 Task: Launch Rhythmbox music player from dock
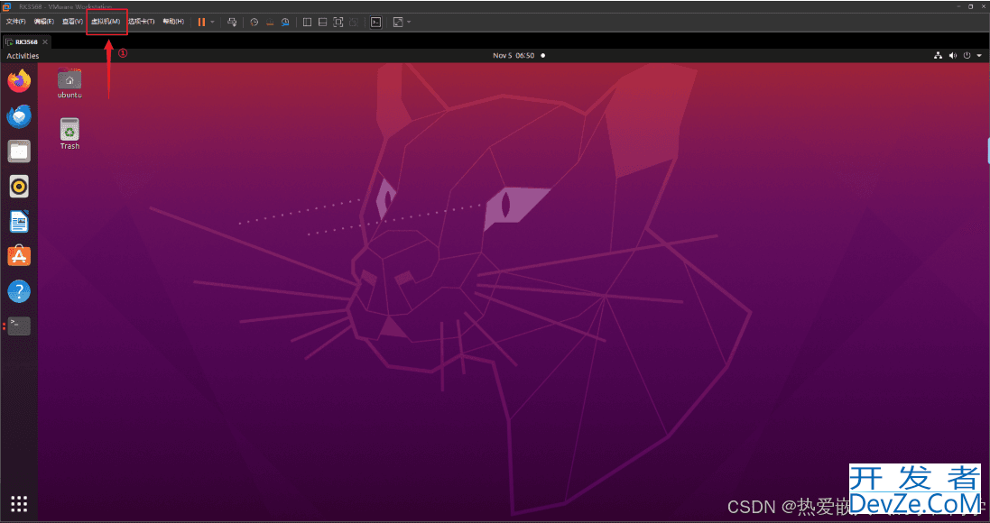[x=19, y=186]
